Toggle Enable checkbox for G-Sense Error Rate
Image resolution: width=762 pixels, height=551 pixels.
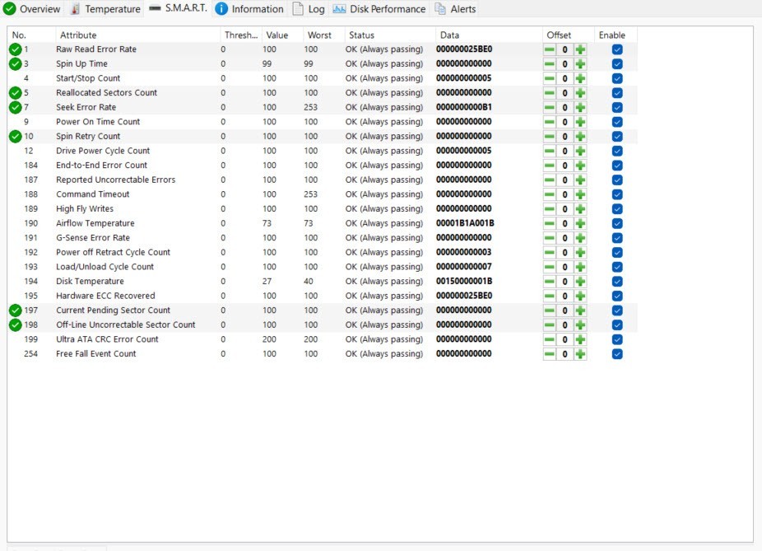tap(617, 238)
